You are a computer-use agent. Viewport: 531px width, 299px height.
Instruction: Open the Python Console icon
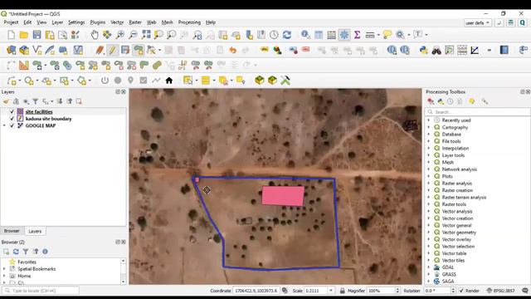[423, 50]
